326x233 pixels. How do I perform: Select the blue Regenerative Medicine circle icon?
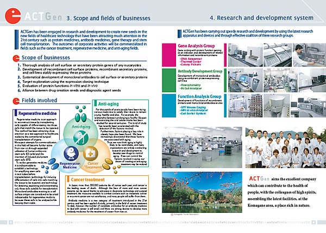(71, 154)
